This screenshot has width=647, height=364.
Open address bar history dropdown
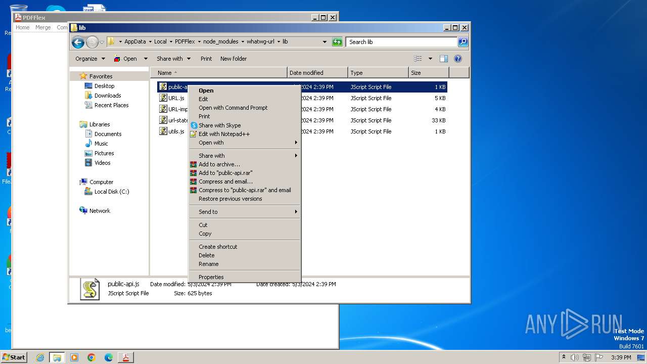tap(325, 42)
